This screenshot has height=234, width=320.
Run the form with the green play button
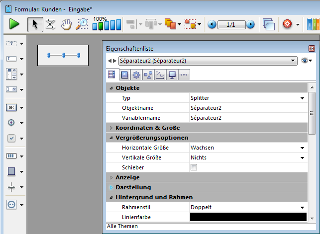click(14, 24)
